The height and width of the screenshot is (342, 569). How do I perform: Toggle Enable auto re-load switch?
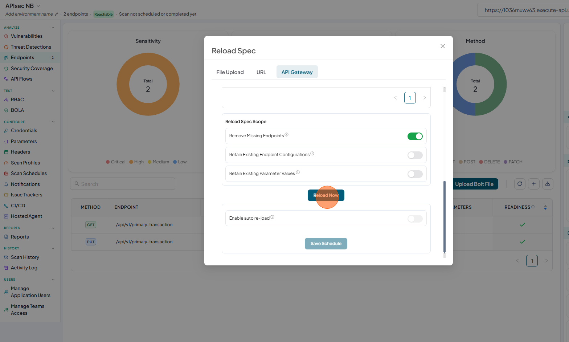(415, 219)
